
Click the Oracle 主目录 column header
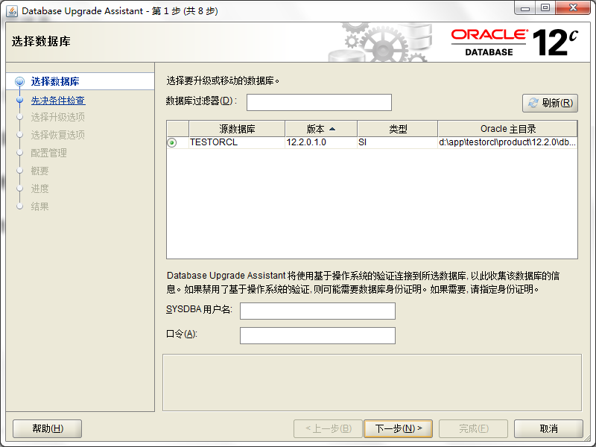(507, 129)
